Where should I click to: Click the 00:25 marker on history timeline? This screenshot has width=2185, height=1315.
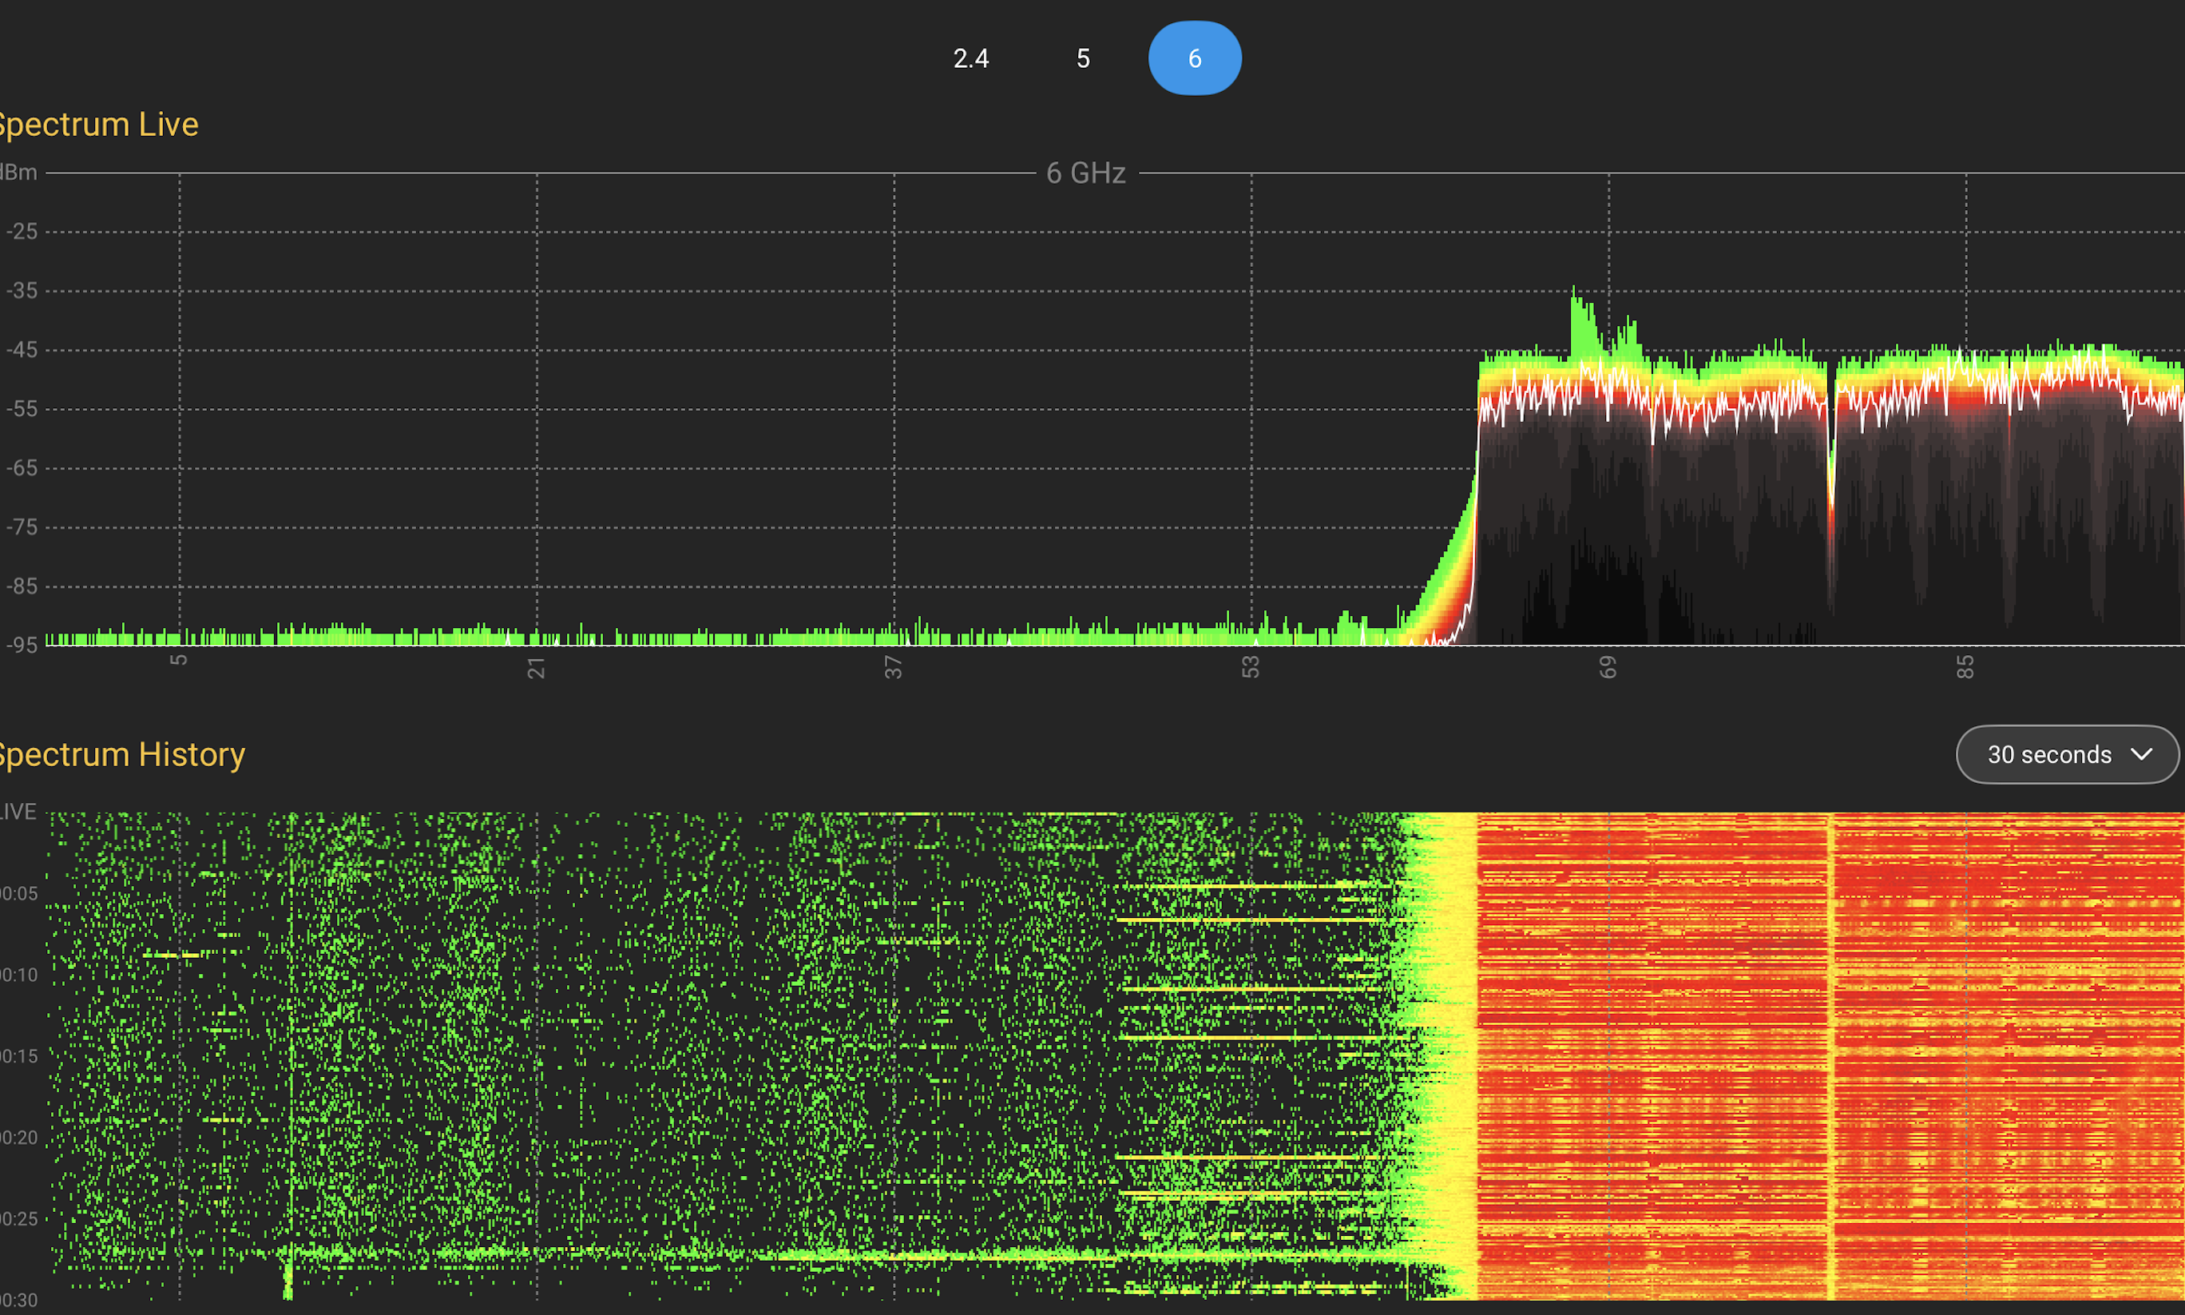coord(19,1218)
